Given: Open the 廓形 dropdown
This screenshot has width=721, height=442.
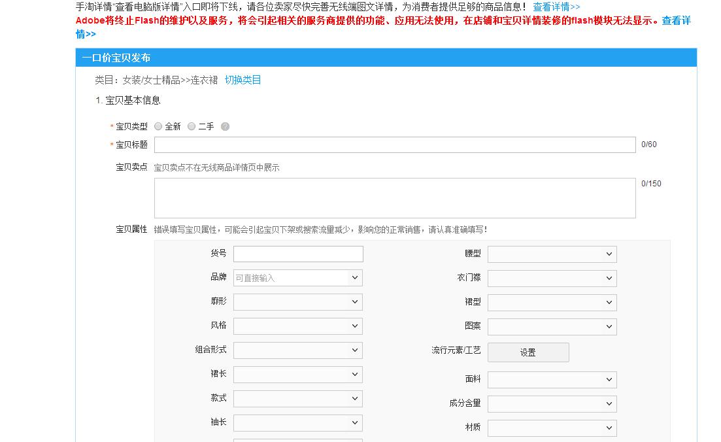Looking at the screenshot, I should pos(297,301).
